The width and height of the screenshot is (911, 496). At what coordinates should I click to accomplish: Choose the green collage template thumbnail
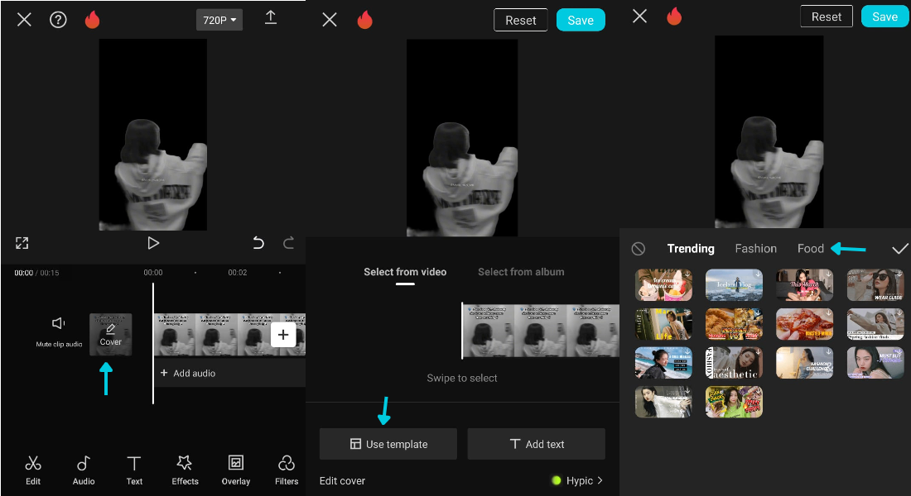pos(734,402)
